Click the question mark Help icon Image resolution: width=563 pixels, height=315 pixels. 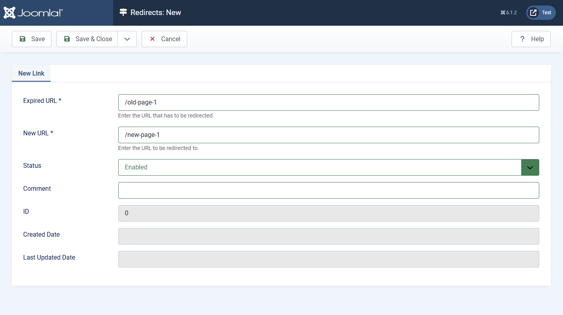tap(522, 39)
